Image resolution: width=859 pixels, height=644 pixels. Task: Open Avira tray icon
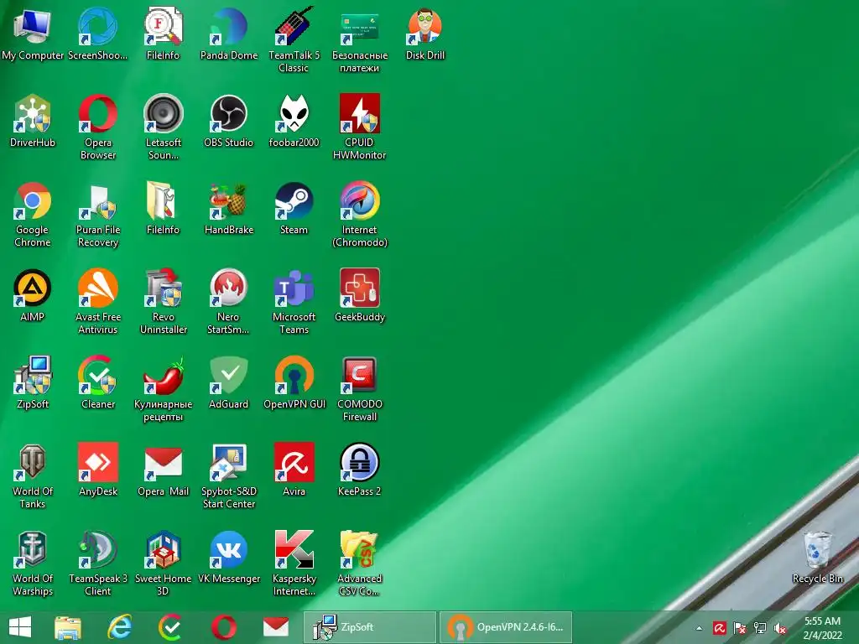coord(719,628)
